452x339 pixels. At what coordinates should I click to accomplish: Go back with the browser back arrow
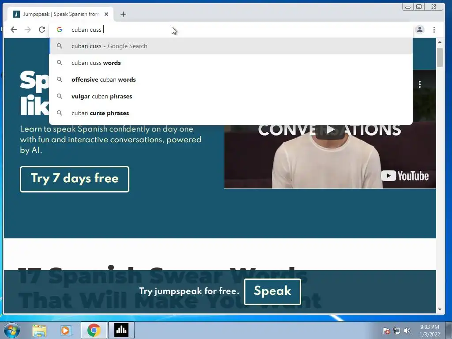tap(14, 30)
